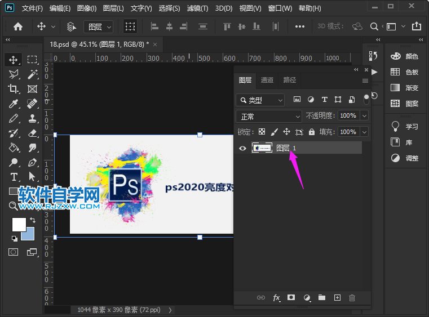The image size is (429, 317).
Task: Open the 正常 blend mode dropdown
Action: [x=269, y=116]
